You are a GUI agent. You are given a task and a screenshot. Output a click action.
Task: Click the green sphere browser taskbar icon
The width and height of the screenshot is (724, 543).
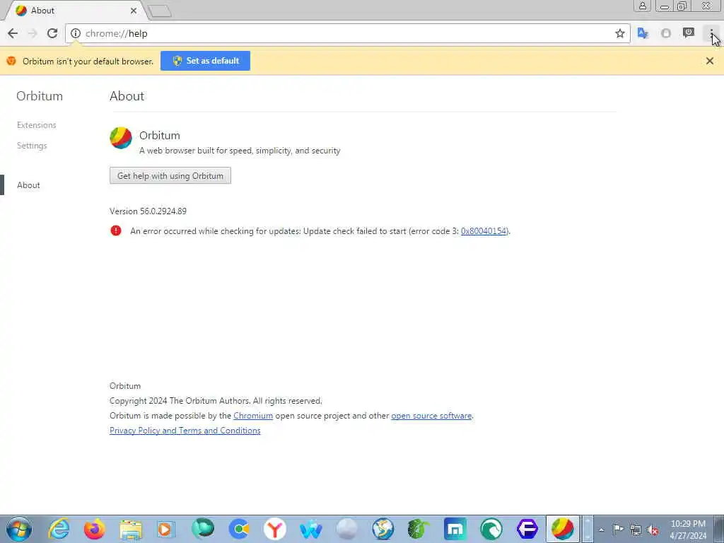(x=203, y=529)
